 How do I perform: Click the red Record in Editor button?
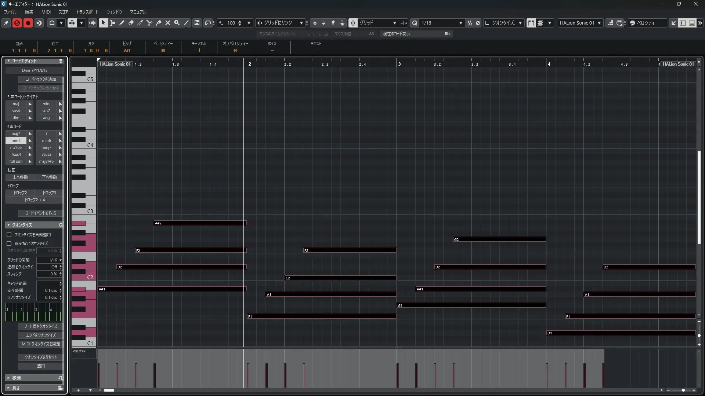[x=28, y=23]
